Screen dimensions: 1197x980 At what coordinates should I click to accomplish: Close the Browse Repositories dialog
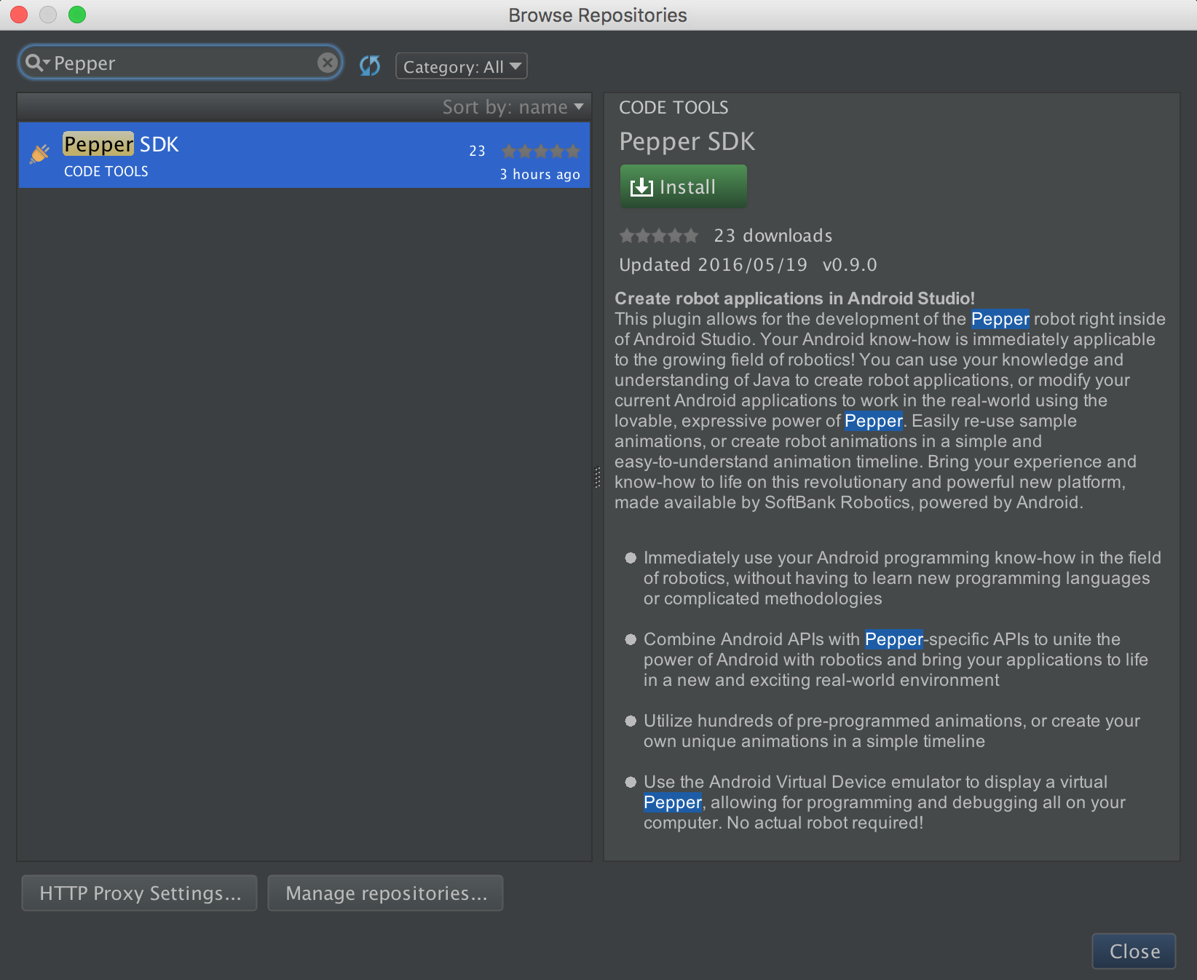(1134, 951)
